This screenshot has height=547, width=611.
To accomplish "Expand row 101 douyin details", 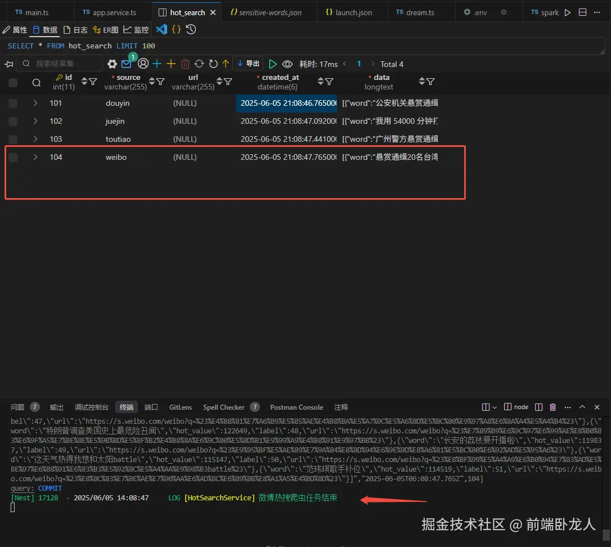I will coord(35,103).
